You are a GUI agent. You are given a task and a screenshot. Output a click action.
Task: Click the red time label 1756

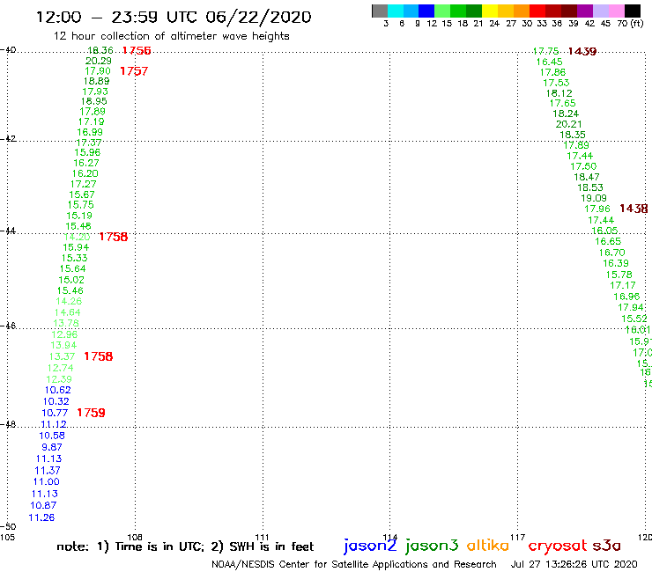tap(137, 51)
